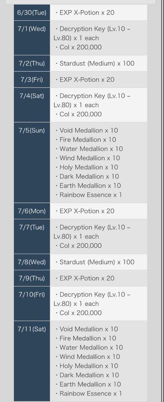
Task: Click the 7/2(Thu) Stardust (Medium) reward row
Action: coord(99,63)
